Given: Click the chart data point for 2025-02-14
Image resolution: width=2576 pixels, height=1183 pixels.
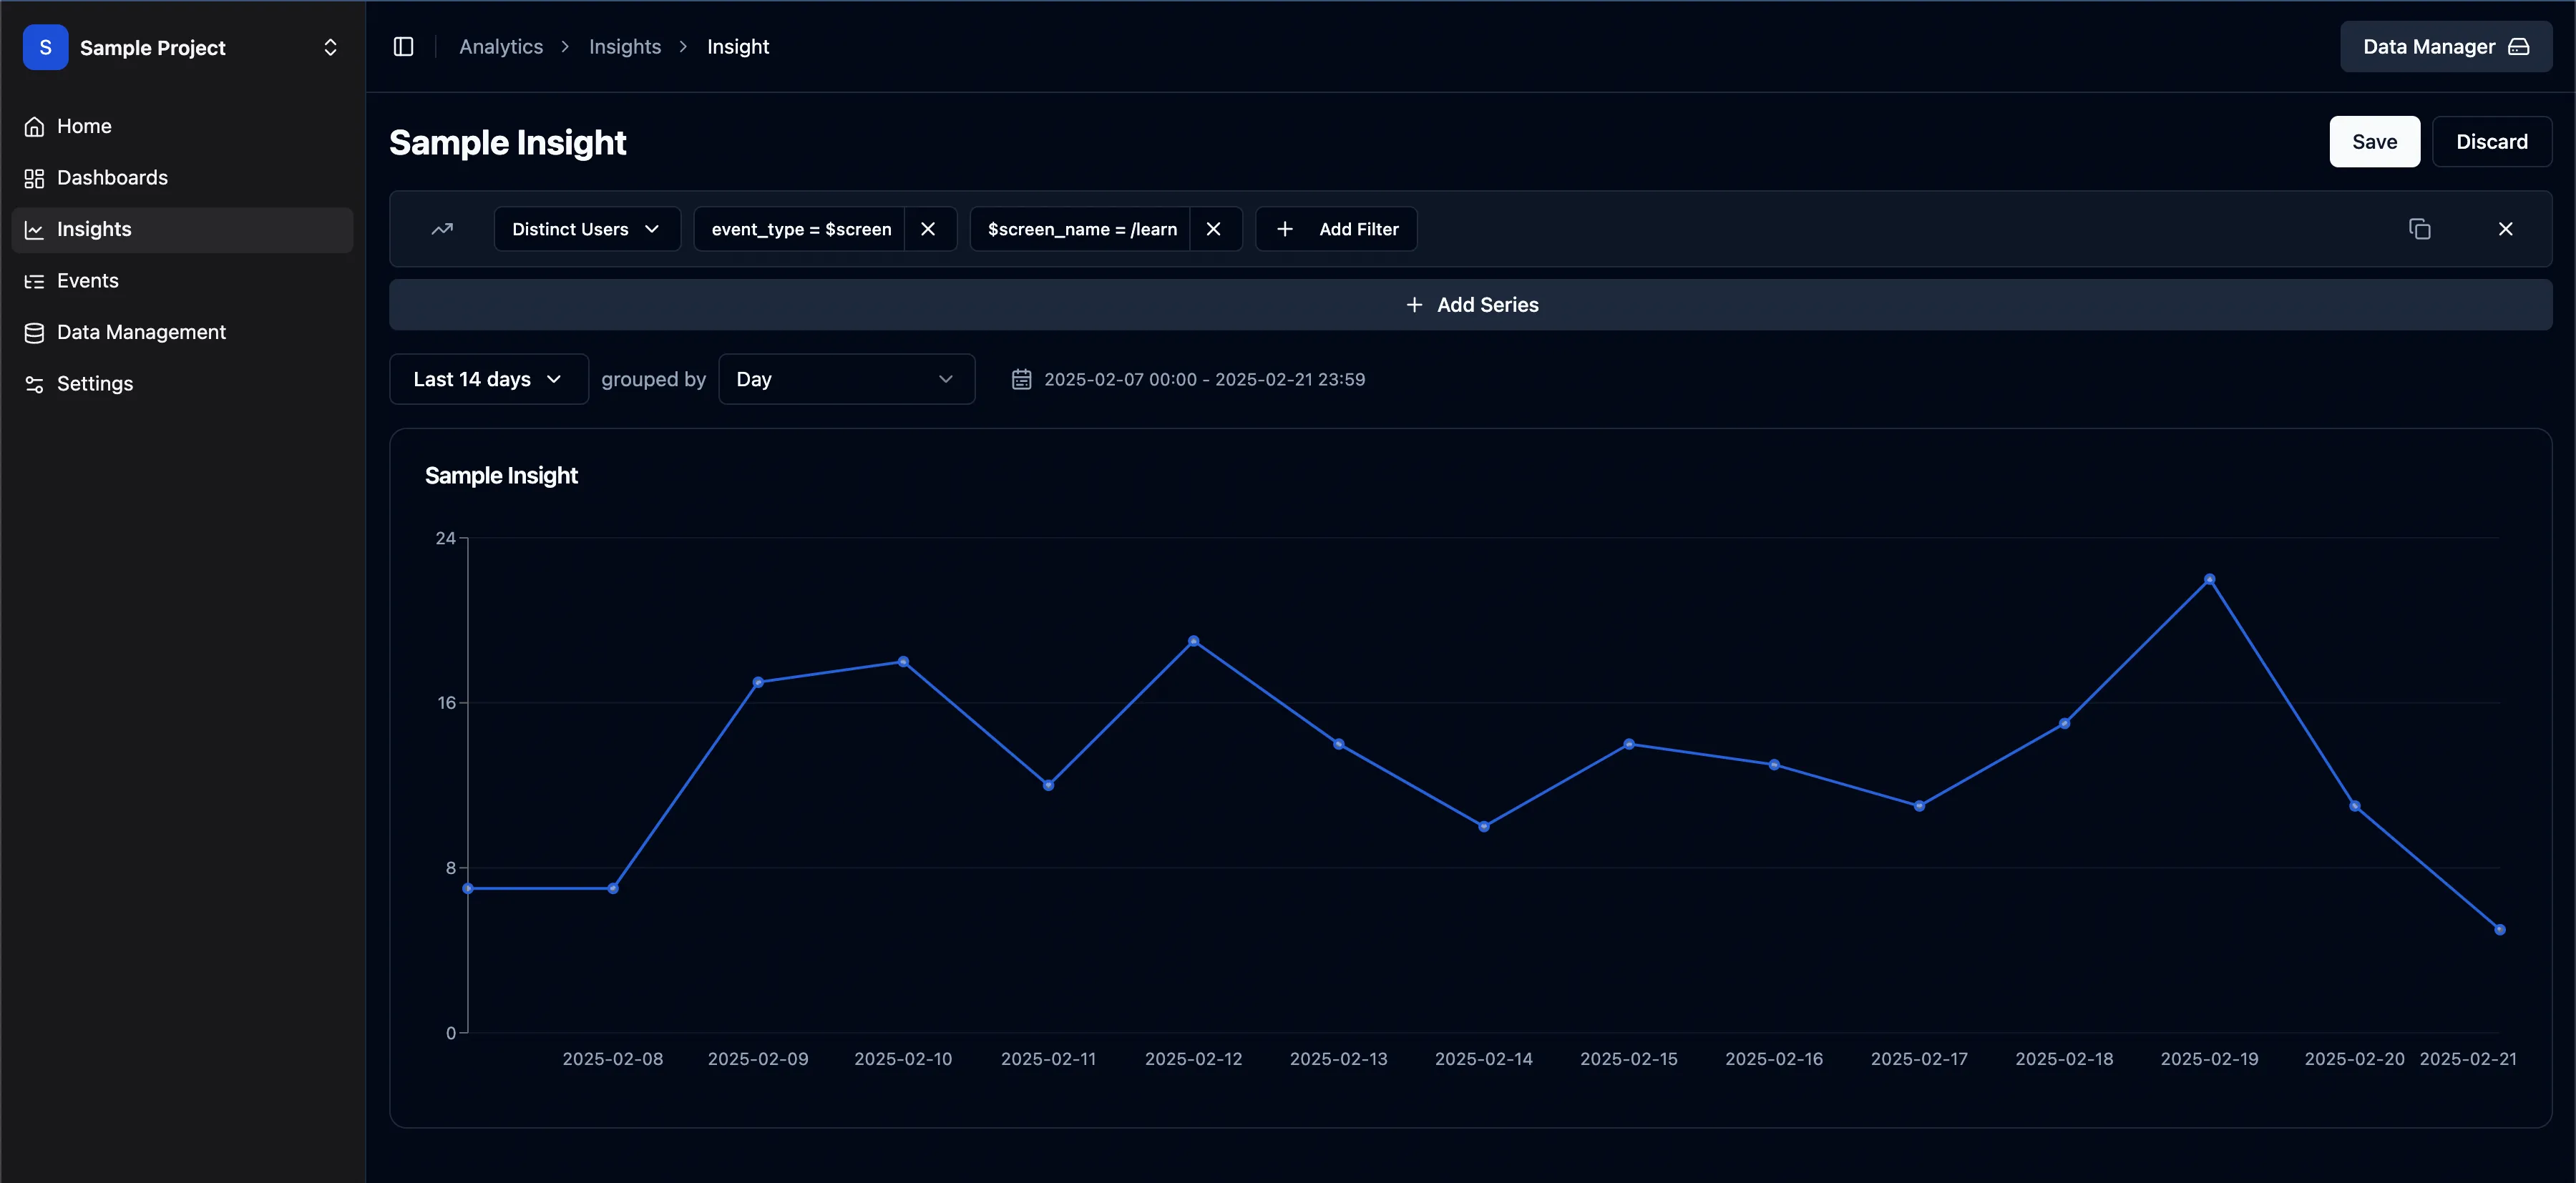Looking at the screenshot, I should 1484,826.
